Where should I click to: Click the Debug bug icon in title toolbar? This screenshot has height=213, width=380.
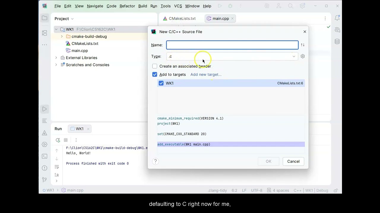tap(230, 6)
